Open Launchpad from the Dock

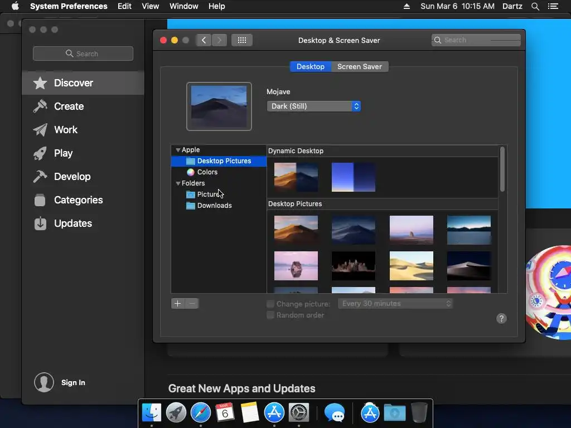pos(176,412)
